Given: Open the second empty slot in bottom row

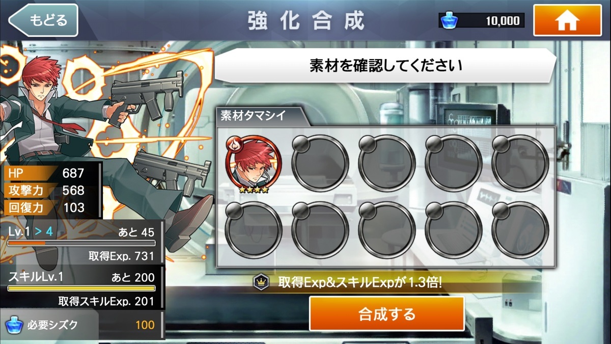Looking at the screenshot, I should (320, 230).
